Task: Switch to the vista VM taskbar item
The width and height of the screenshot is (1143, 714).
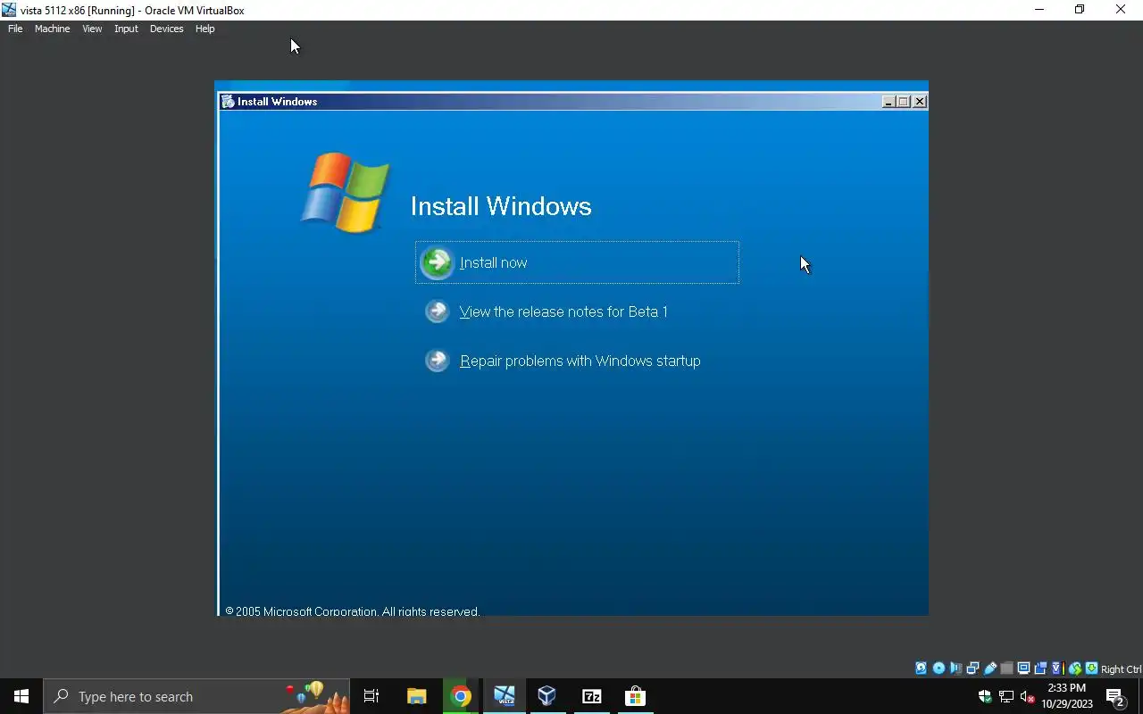Action: click(x=504, y=696)
